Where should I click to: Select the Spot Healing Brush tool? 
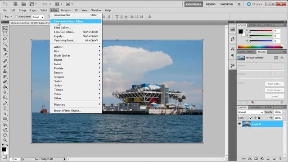[x=5, y=61]
